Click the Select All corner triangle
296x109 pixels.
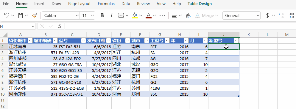(5, 35)
